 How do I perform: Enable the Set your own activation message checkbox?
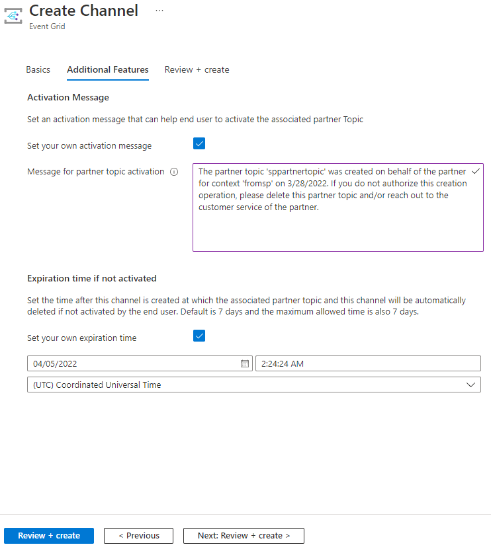[x=199, y=143]
